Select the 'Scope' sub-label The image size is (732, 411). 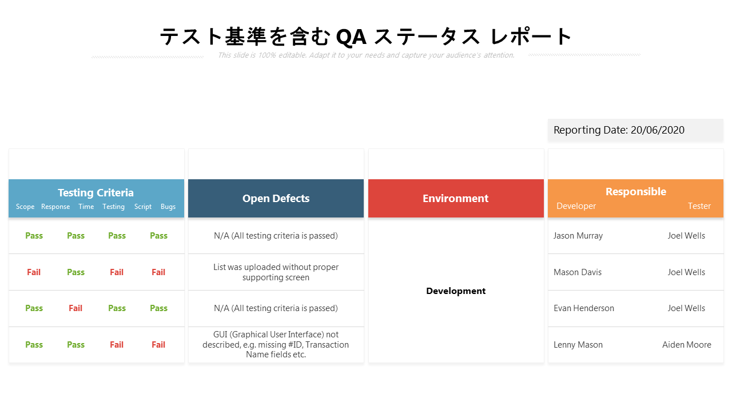coord(25,207)
